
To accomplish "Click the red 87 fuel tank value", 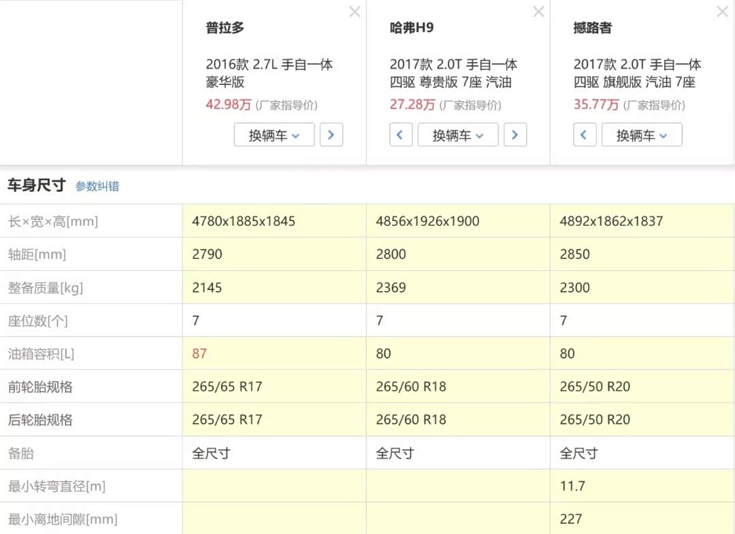I will coord(199,354).
